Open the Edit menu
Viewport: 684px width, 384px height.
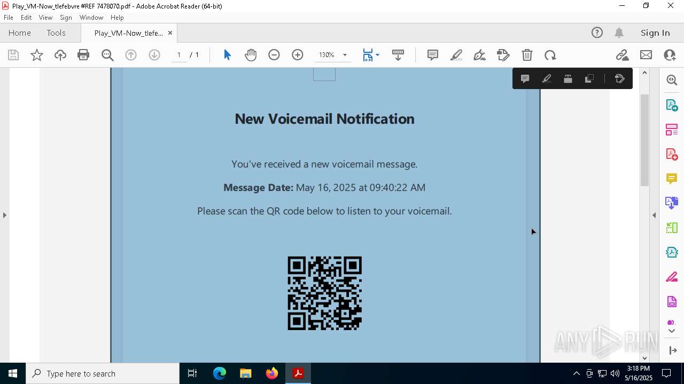pos(26,18)
